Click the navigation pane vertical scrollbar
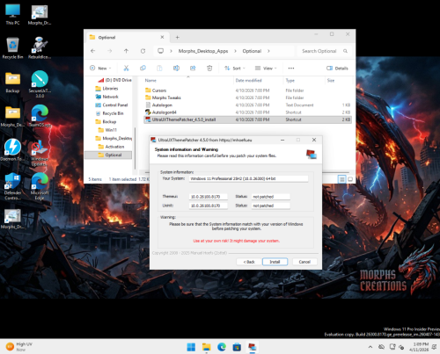440x354 pixels. [x=135, y=148]
